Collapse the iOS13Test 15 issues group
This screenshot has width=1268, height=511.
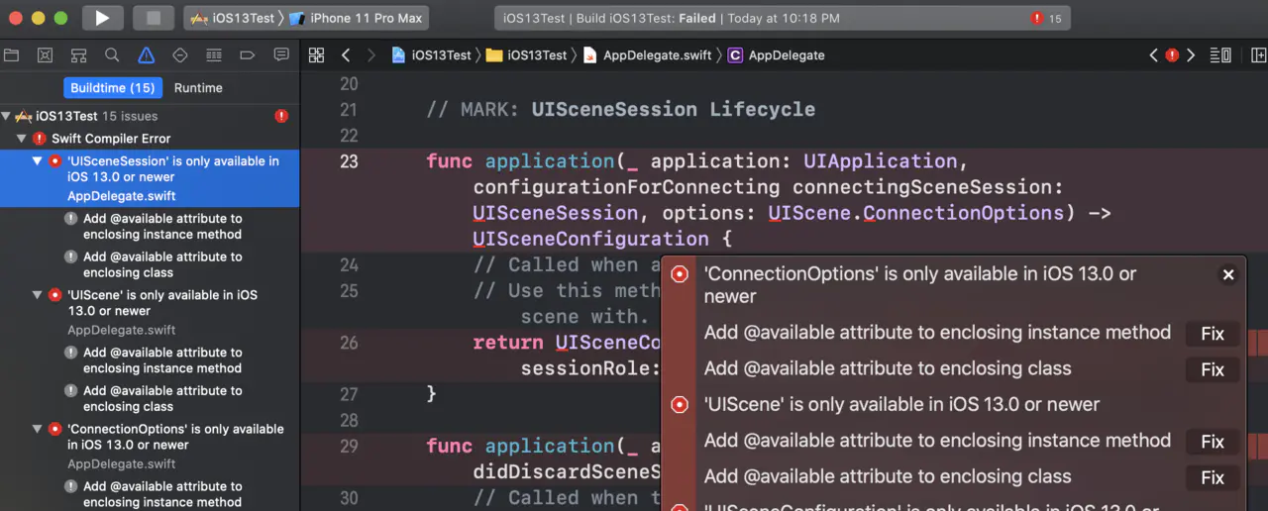click(7, 116)
